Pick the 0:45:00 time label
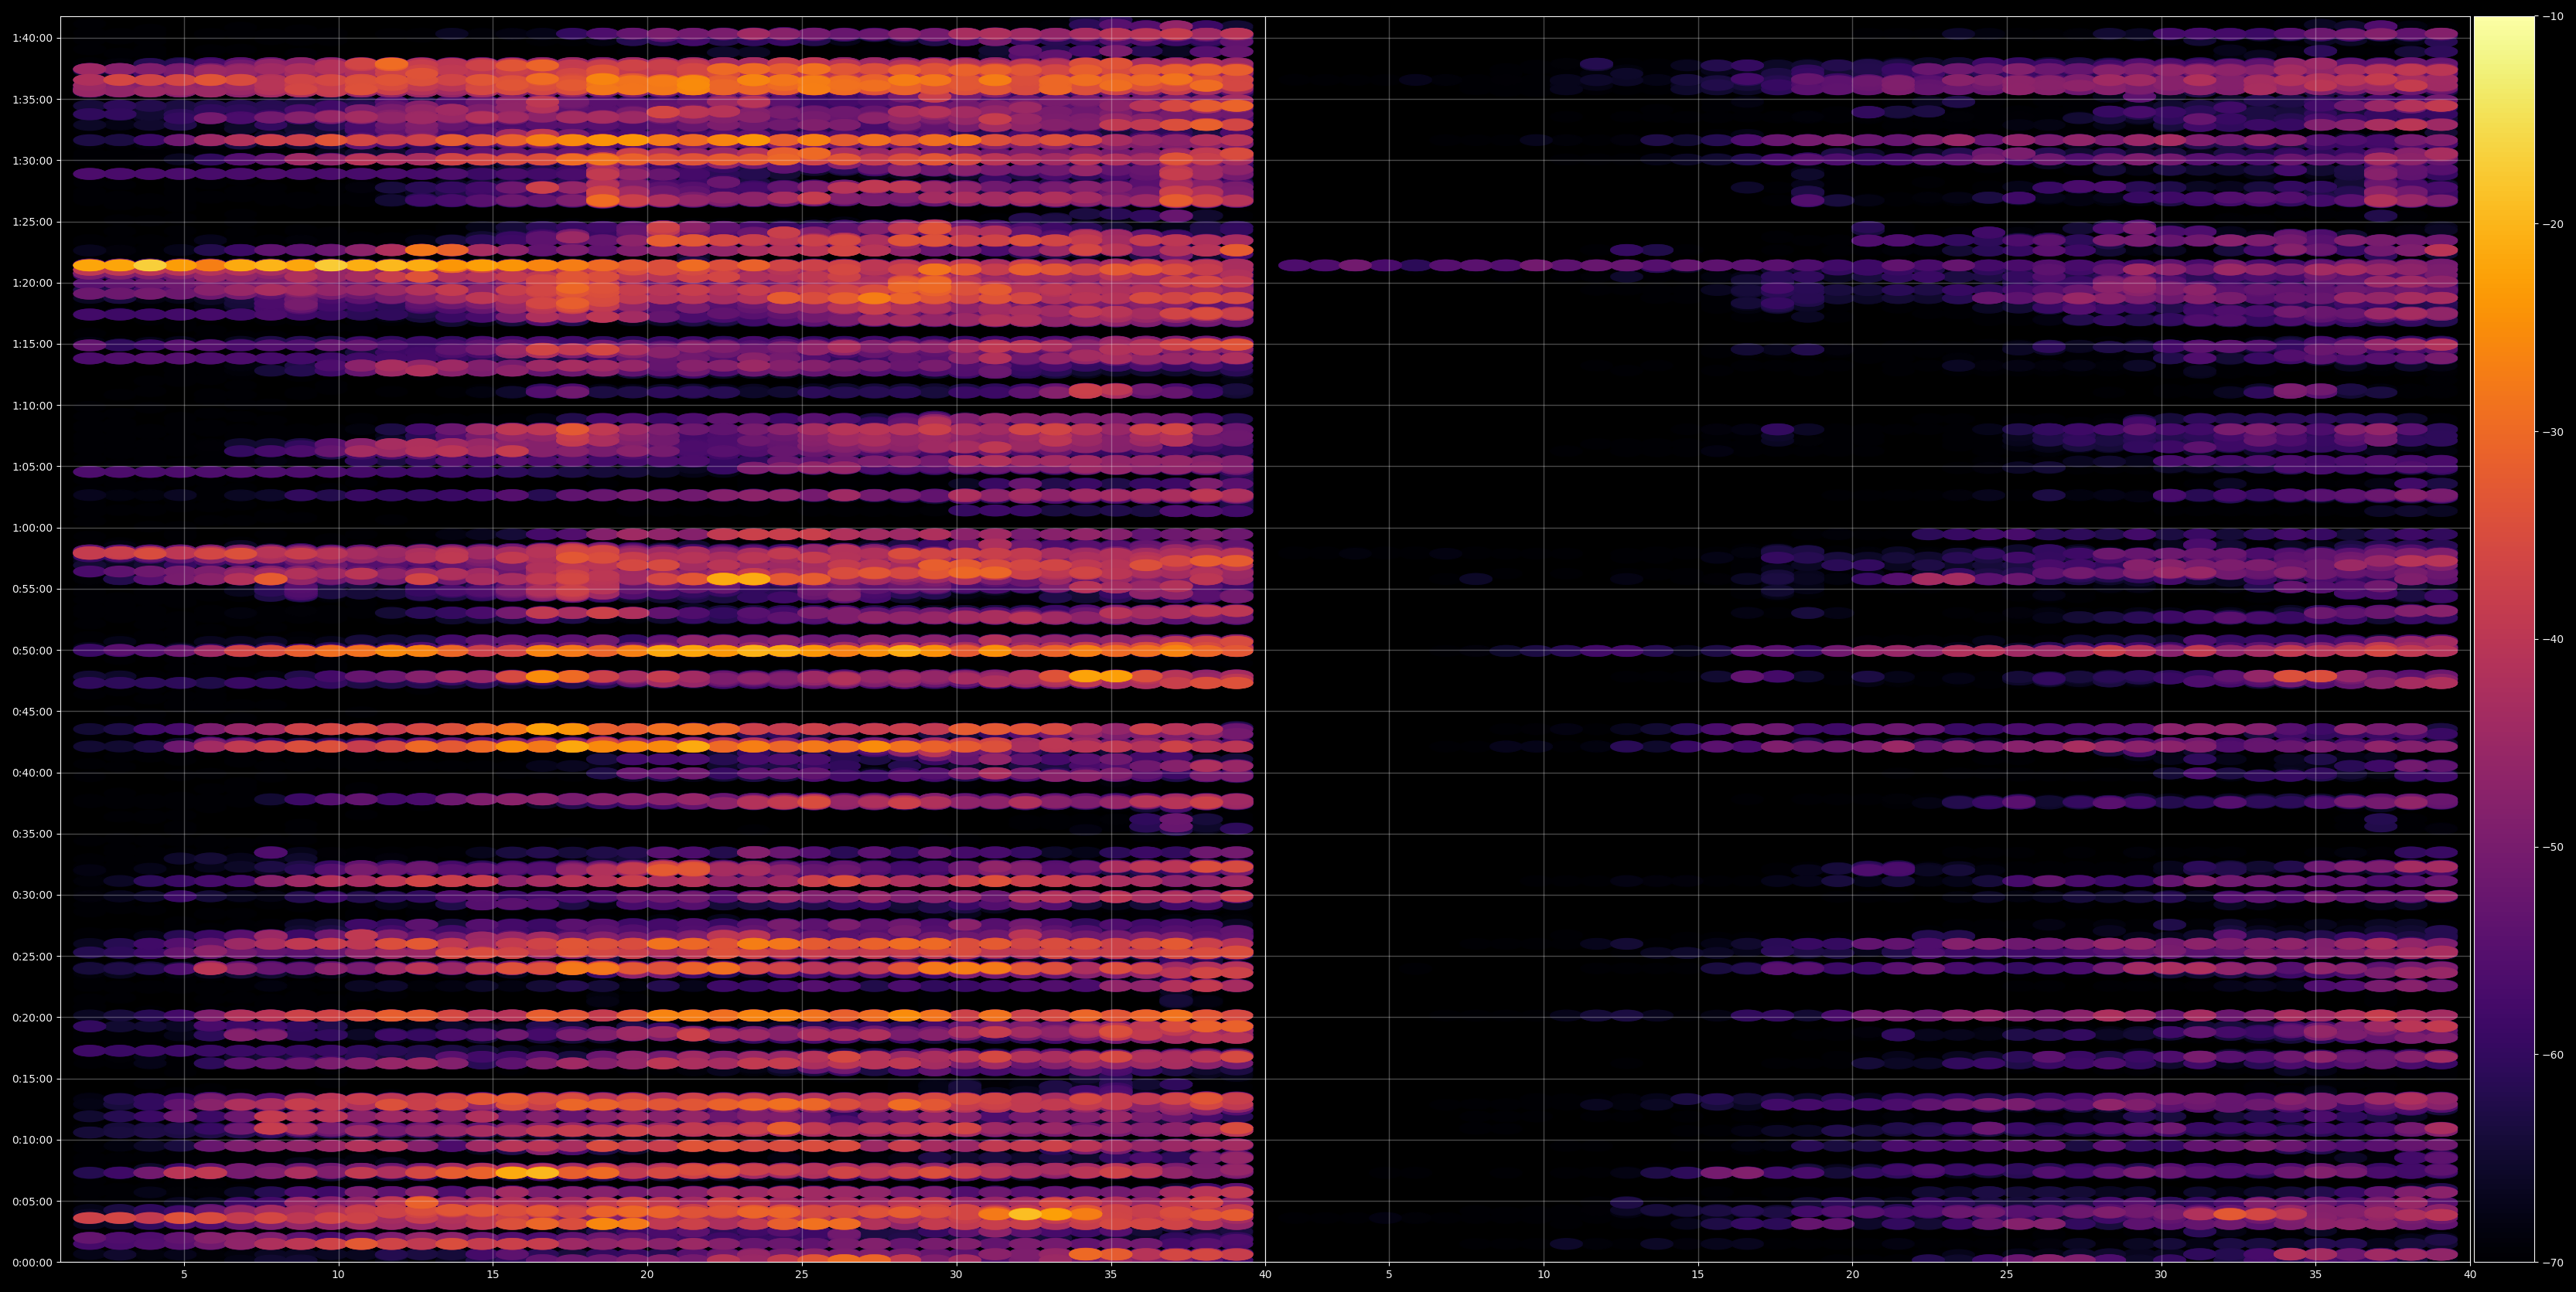This screenshot has height=1292, width=2576. tap(32, 712)
